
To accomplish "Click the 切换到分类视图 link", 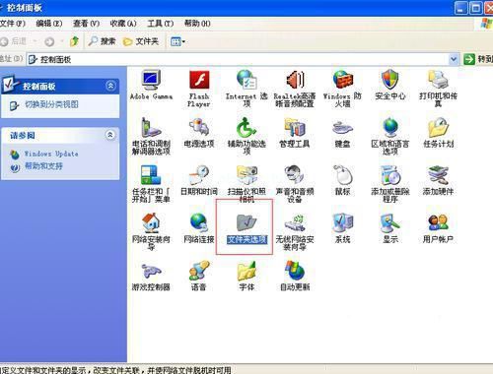I will click(51, 104).
